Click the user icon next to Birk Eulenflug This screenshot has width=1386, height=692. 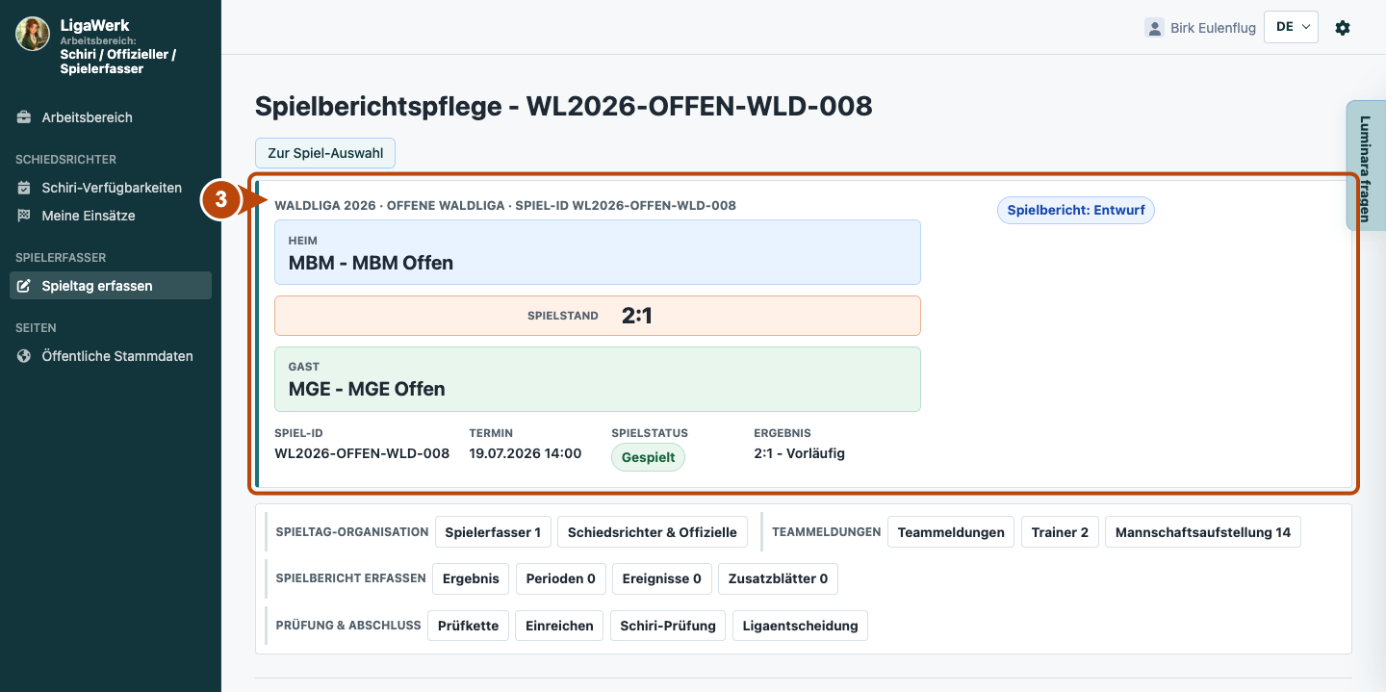[x=1154, y=28]
